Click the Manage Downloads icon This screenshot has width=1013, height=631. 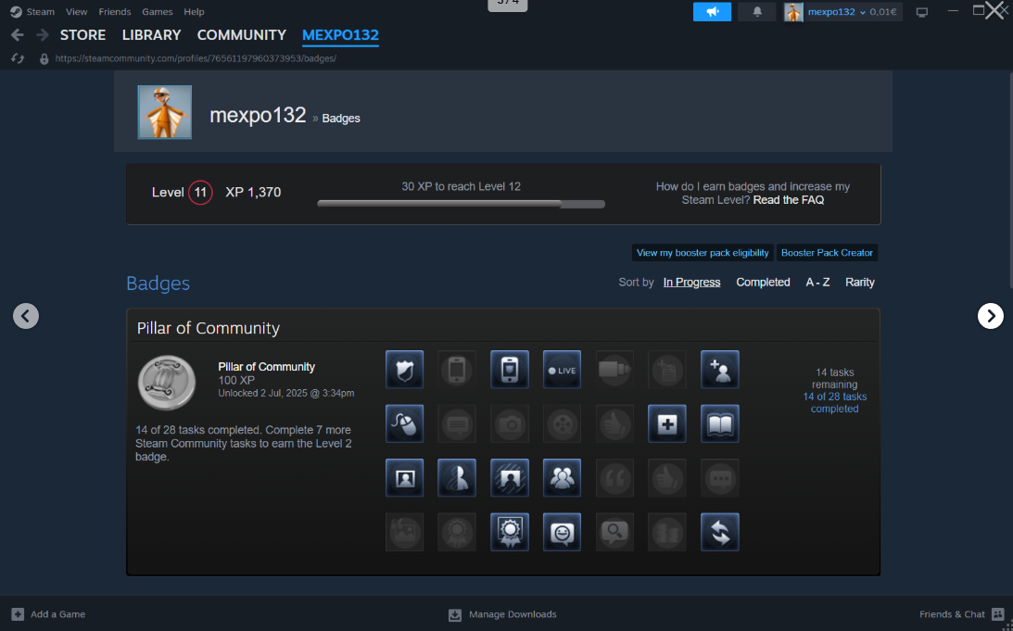(455, 615)
